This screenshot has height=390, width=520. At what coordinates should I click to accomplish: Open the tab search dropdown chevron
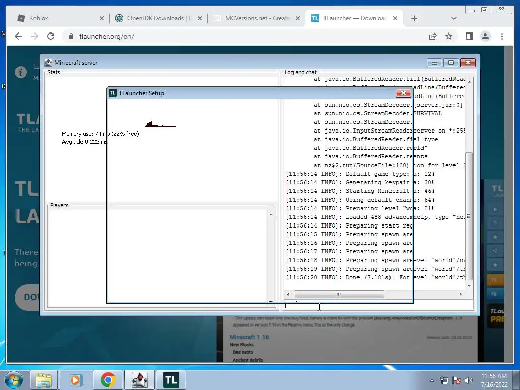[x=454, y=18]
